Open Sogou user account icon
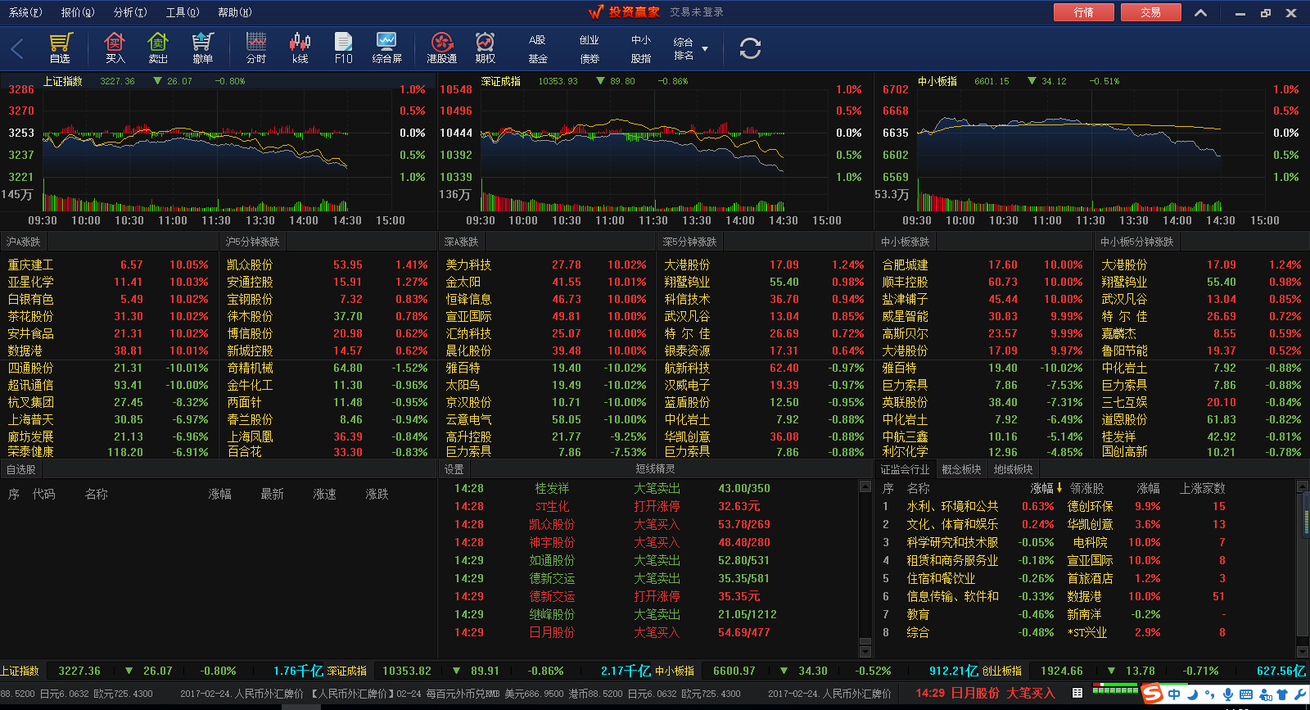This screenshot has height=710, width=1310. [1266, 694]
